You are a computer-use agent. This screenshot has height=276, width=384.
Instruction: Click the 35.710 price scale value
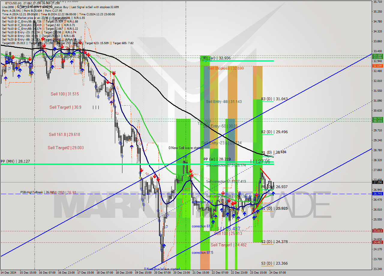click(377, 2)
